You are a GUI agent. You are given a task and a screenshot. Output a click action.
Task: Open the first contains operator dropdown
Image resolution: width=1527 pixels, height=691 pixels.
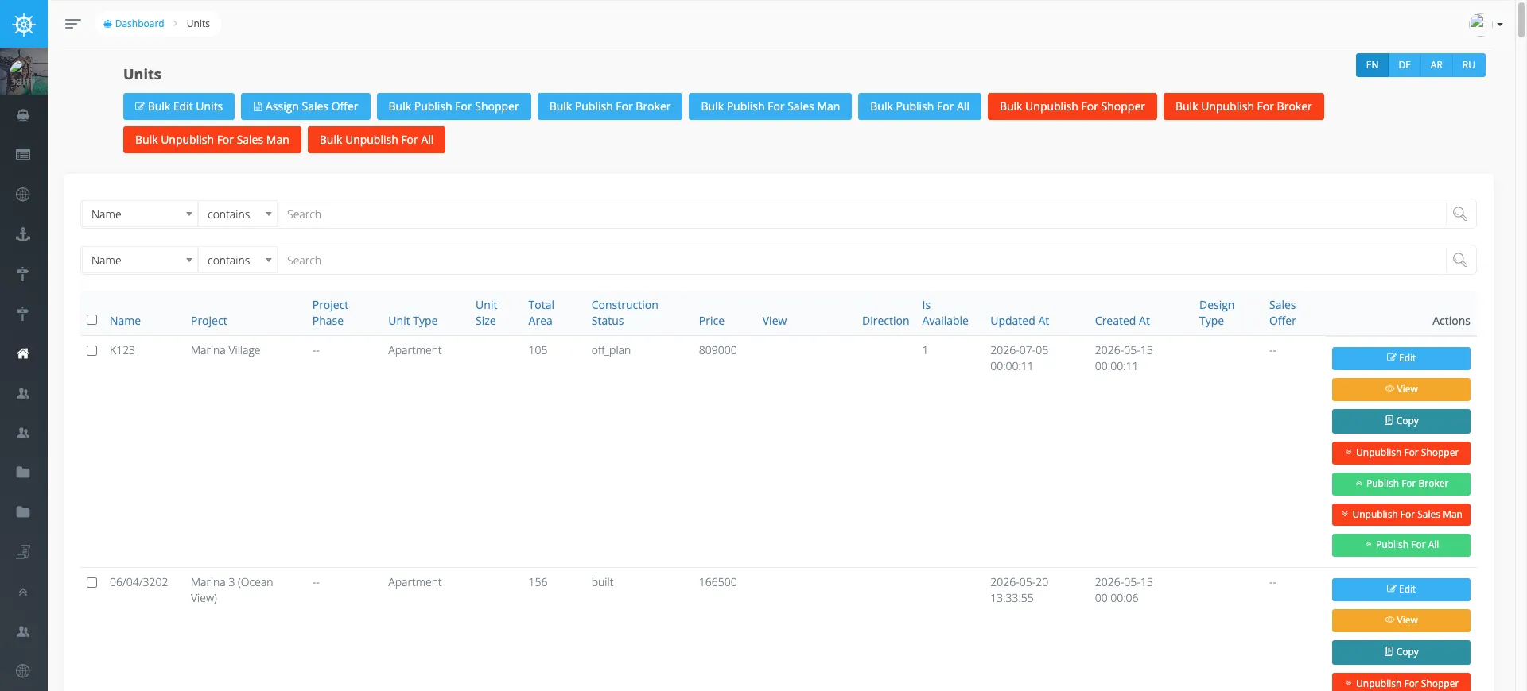(x=238, y=214)
